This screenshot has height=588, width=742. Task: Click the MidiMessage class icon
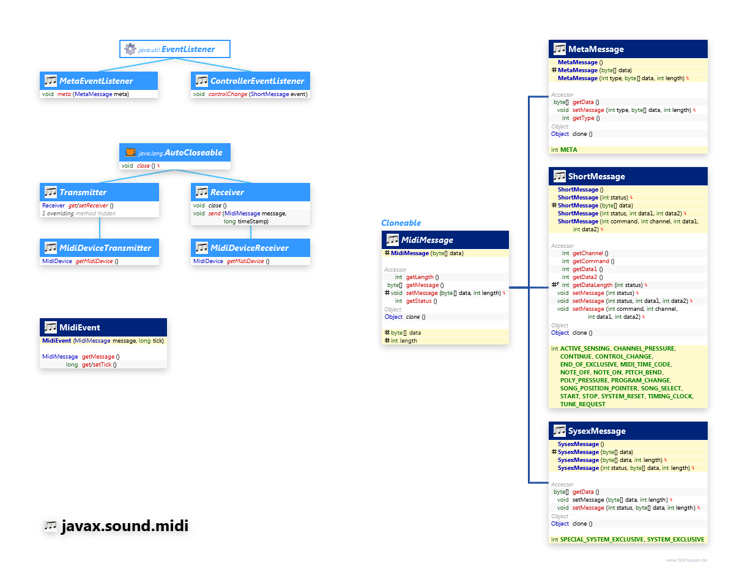392,240
